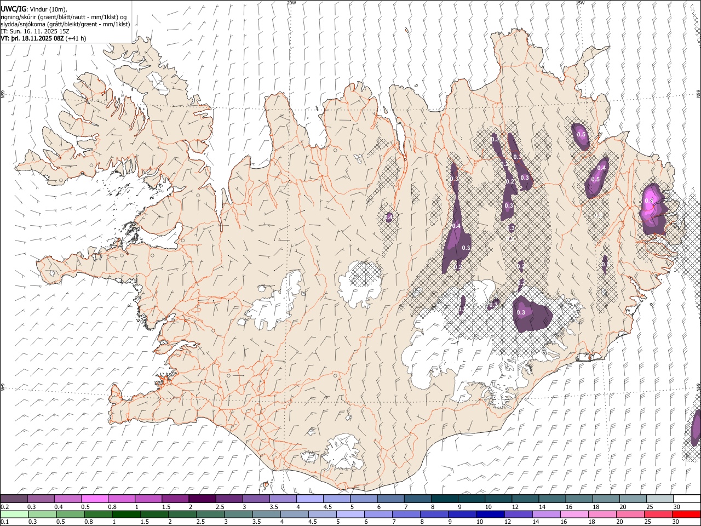This screenshot has height=526, width=701.
Task: Click the 'rigning/skúrir' legend description line
Action: (64, 17)
